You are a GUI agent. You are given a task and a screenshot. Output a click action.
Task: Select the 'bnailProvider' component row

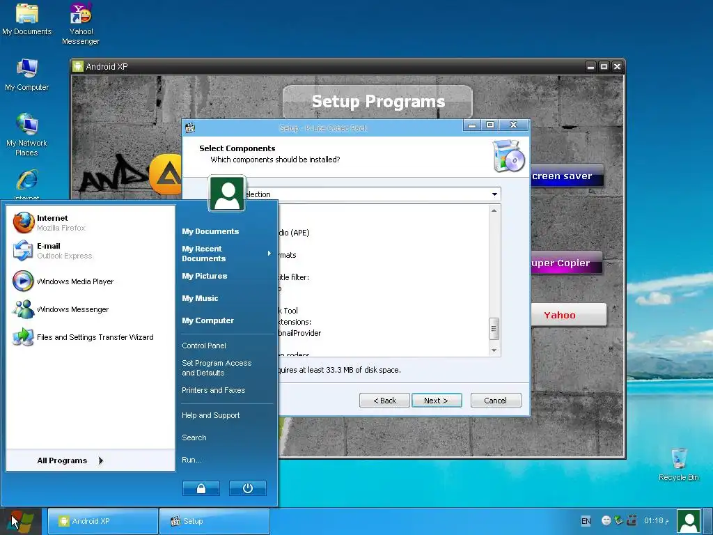pyautogui.click(x=299, y=333)
